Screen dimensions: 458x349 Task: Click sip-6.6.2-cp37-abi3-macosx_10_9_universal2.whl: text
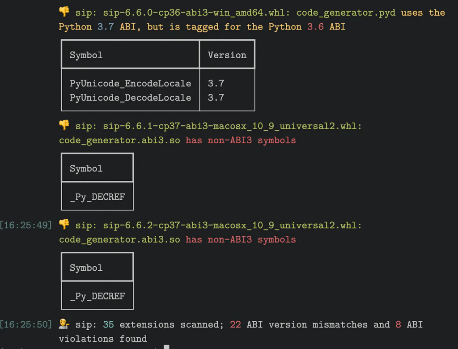(232, 226)
